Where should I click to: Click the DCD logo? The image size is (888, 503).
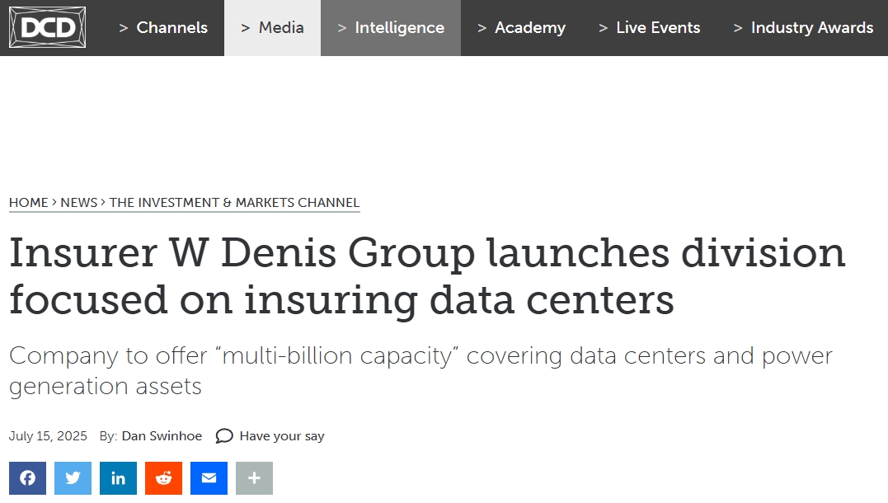pyautogui.click(x=48, y=27)
